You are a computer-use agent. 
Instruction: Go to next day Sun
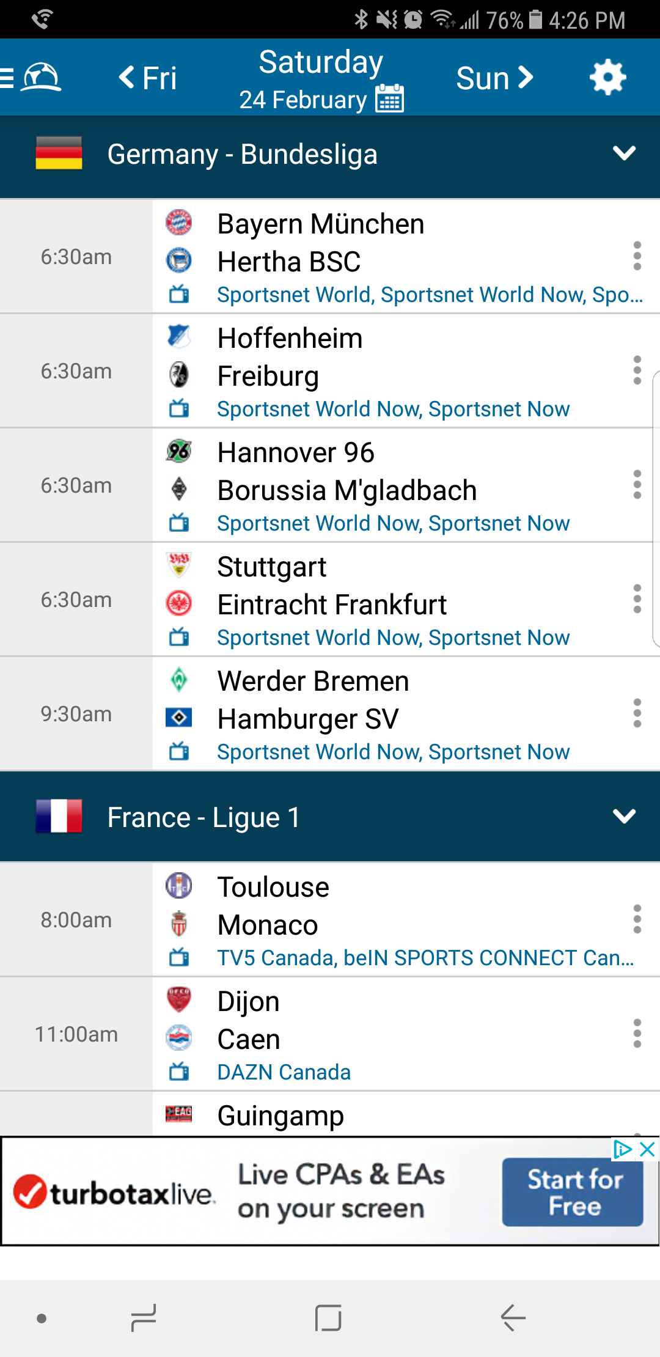(x=495, y=78)
